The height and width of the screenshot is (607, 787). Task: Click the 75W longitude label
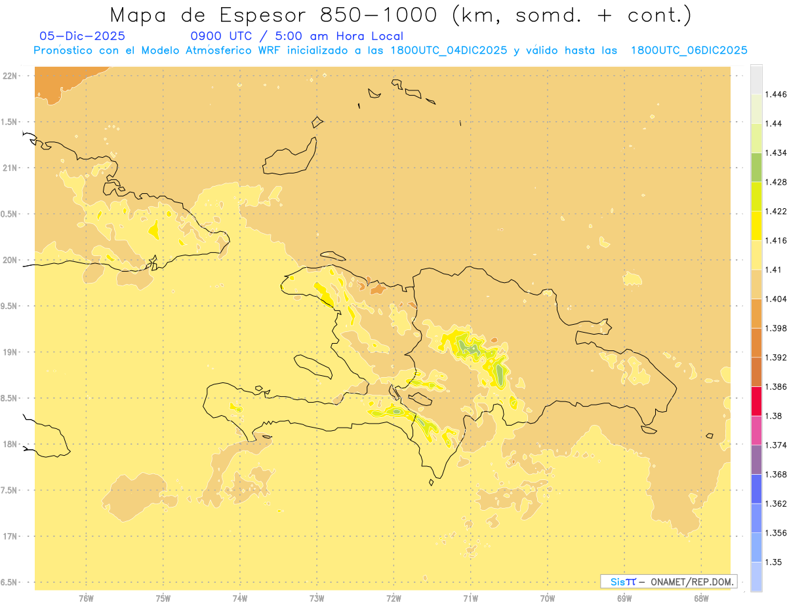[163, 598]
